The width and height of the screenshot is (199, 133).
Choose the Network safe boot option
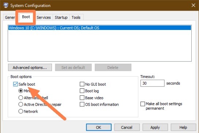(x=21, y=111)
